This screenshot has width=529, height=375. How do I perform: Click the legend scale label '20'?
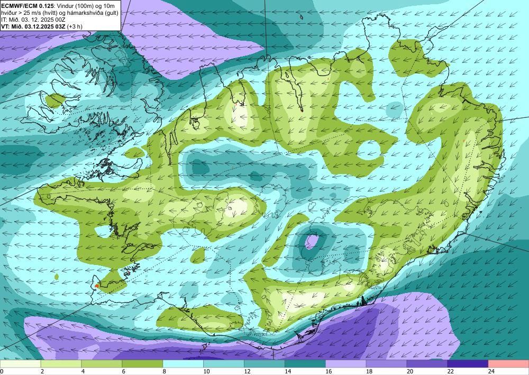[410, 371]
